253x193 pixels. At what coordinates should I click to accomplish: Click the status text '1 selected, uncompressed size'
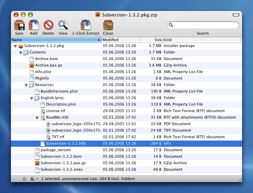tap(69, 179)
